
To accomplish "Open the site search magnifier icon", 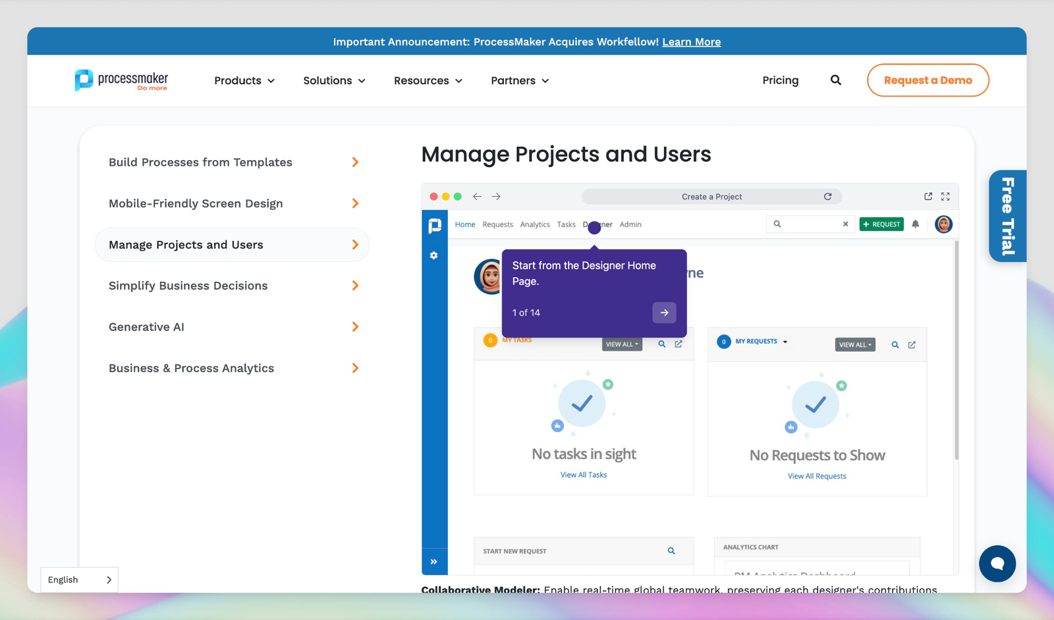I will pos(835,80).
